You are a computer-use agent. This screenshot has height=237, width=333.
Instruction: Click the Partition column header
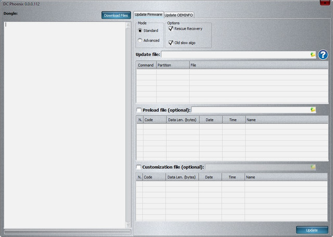172,65
